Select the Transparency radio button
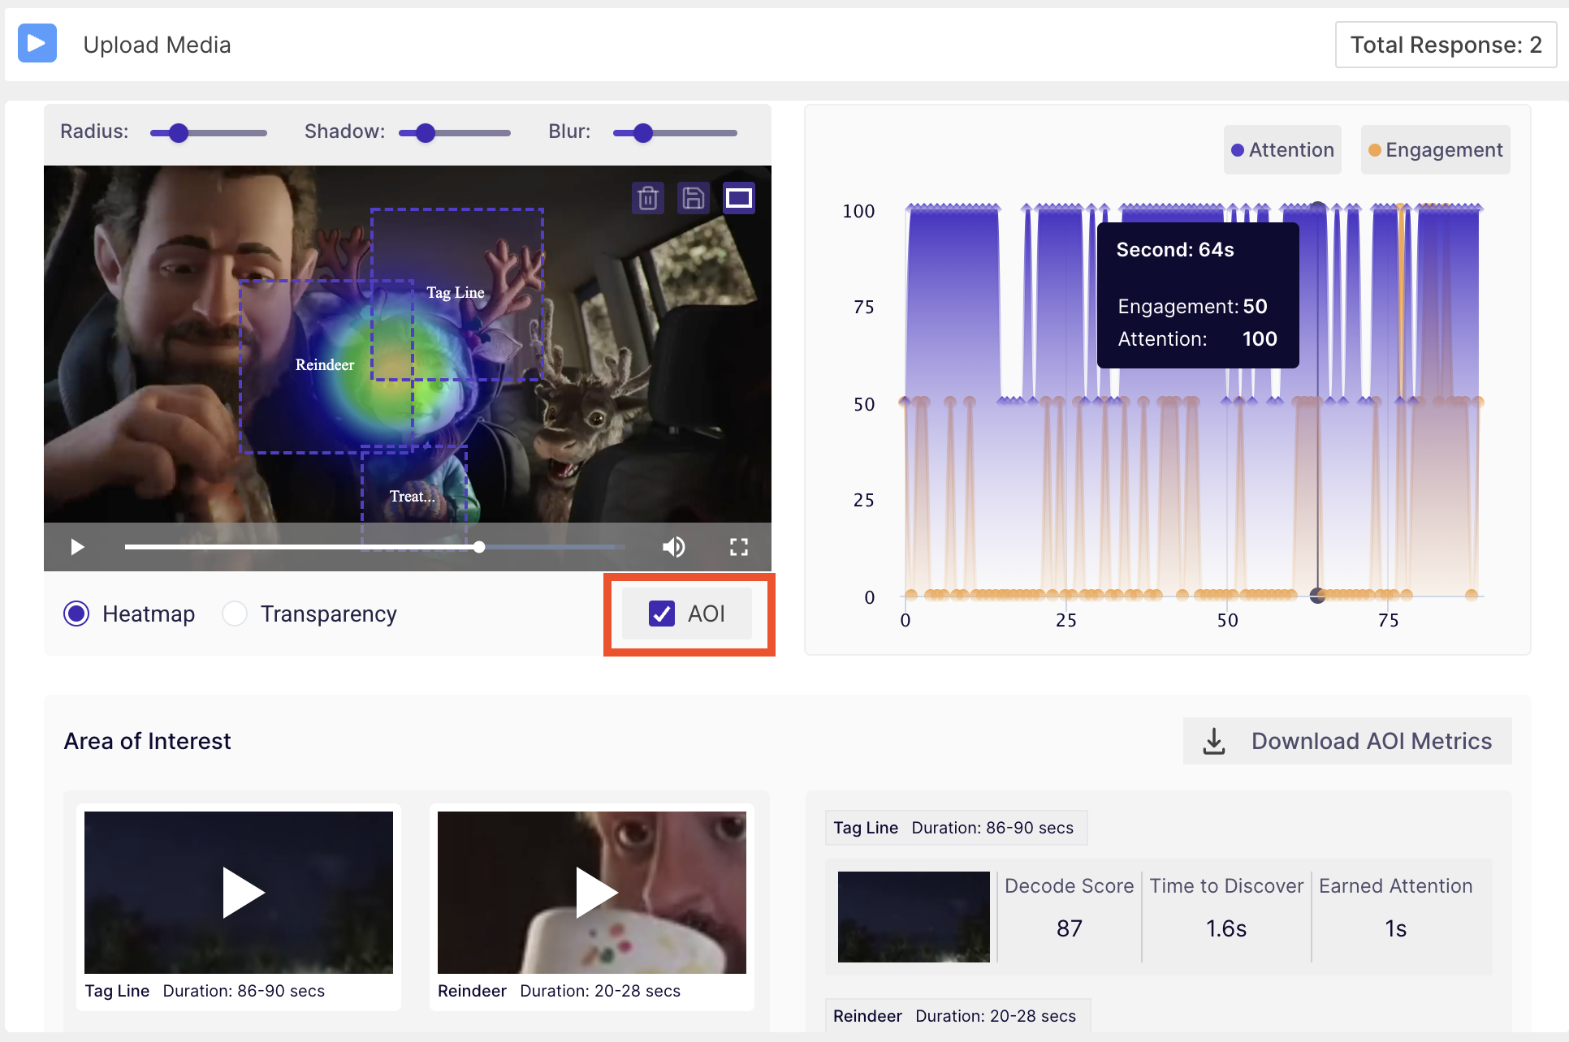 pyautogui.click(x=235, y=614)
